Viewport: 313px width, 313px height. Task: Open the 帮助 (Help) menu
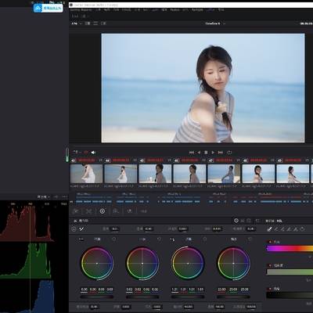tap(221, 10)
